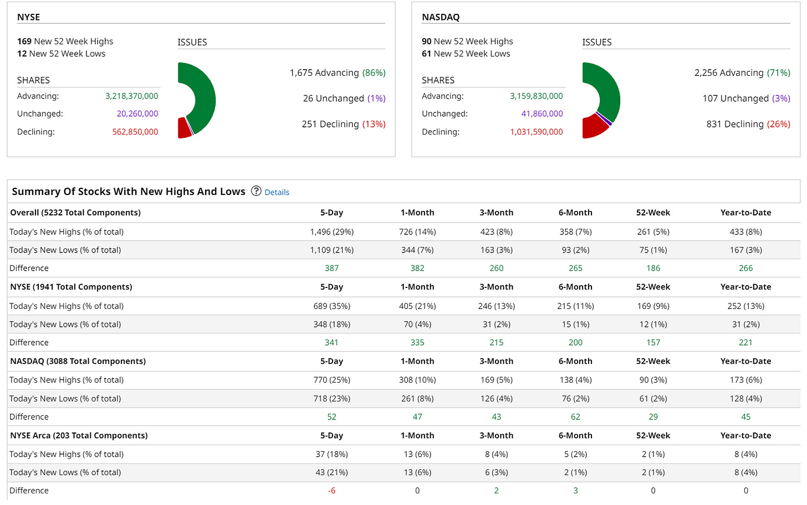Select Overall 5-Day new lows 1,109 (21%)
The width and height of the screenshot is (807, 505).
(x=332, y=250)
